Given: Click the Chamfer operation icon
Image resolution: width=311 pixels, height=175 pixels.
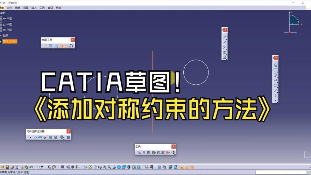Looking at the screenshot, I should tap(224, 42).
